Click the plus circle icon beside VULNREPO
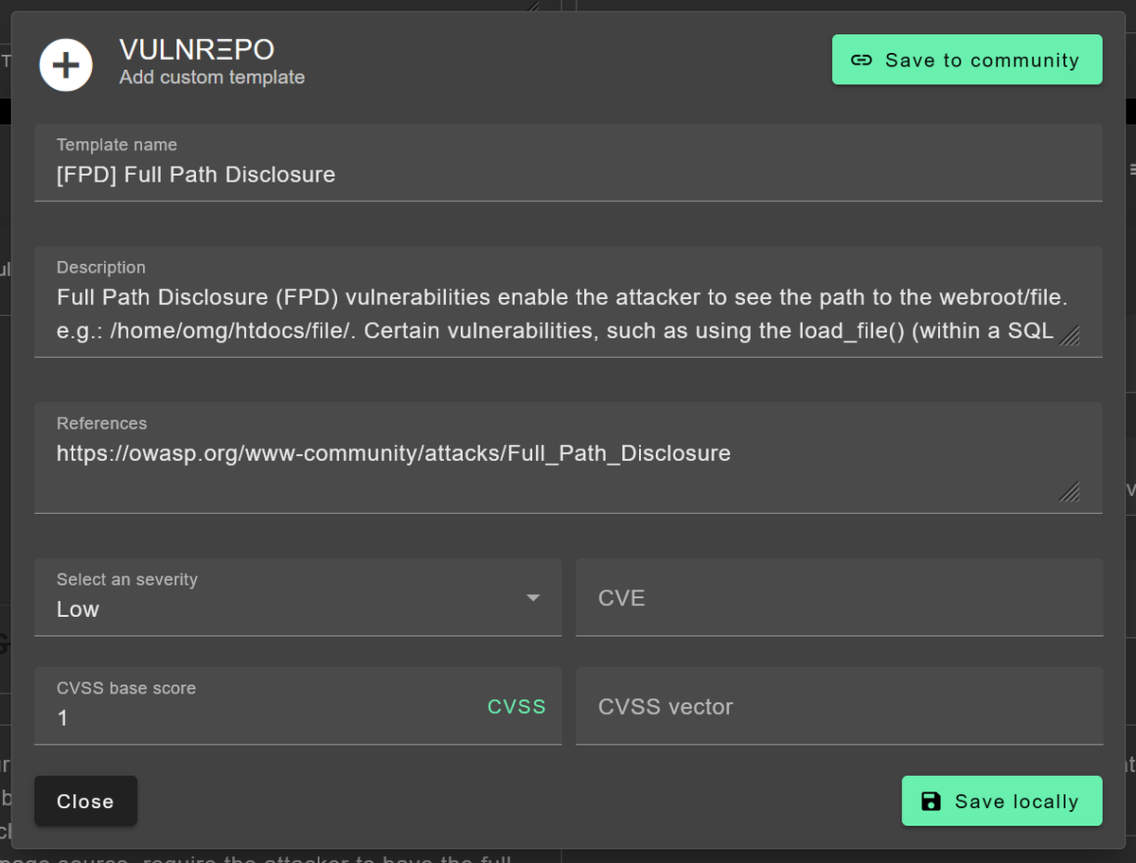This screenshot has height=863, width=1136. tap(65, 65)
